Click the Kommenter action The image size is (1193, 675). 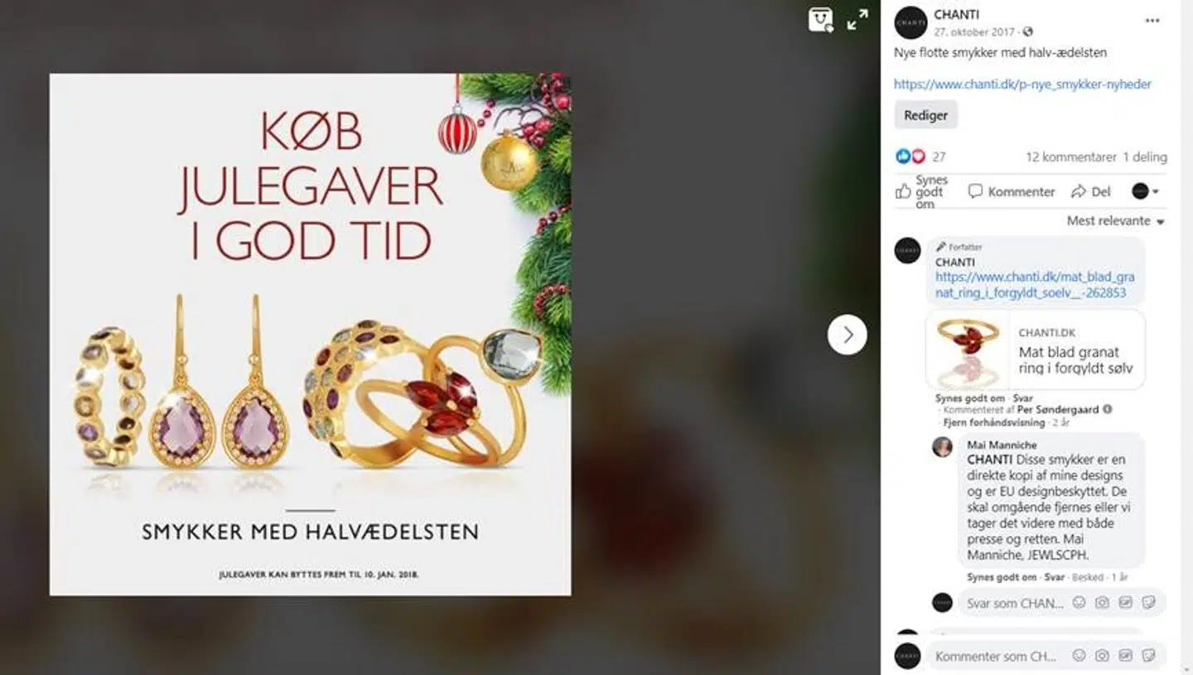(x=1012, y=191)
